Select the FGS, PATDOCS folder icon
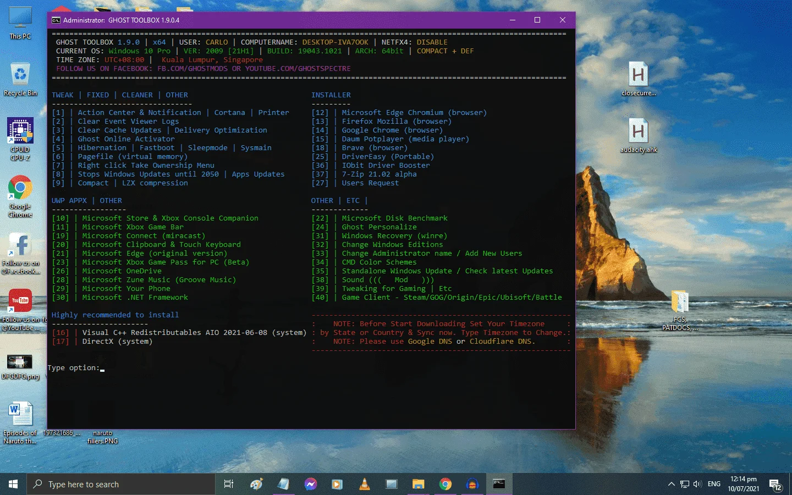 [x=680, y=310]
